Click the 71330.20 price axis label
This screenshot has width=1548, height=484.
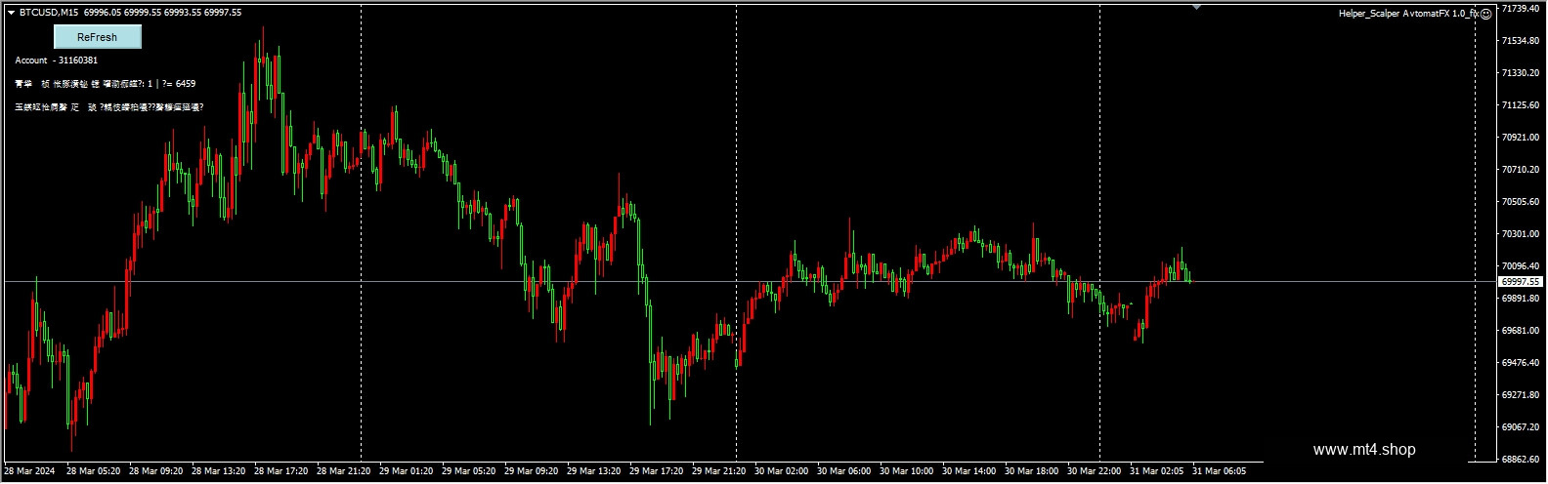1521,72
